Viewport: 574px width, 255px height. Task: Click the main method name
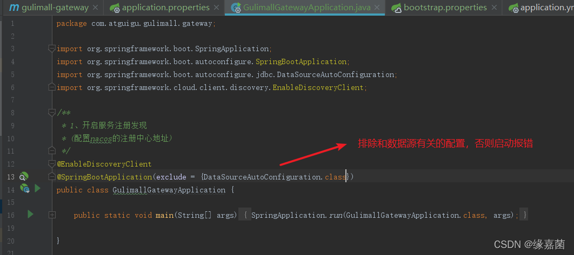click(x=164, y=215)
